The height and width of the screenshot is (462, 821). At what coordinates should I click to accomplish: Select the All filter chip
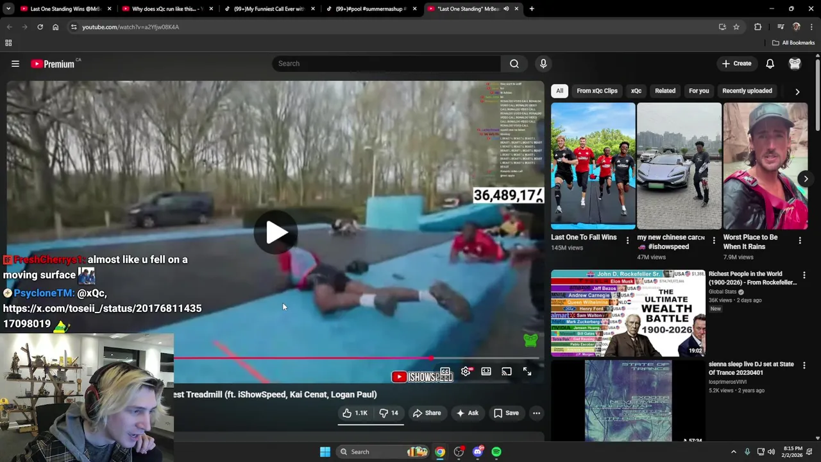coord(559,90)
